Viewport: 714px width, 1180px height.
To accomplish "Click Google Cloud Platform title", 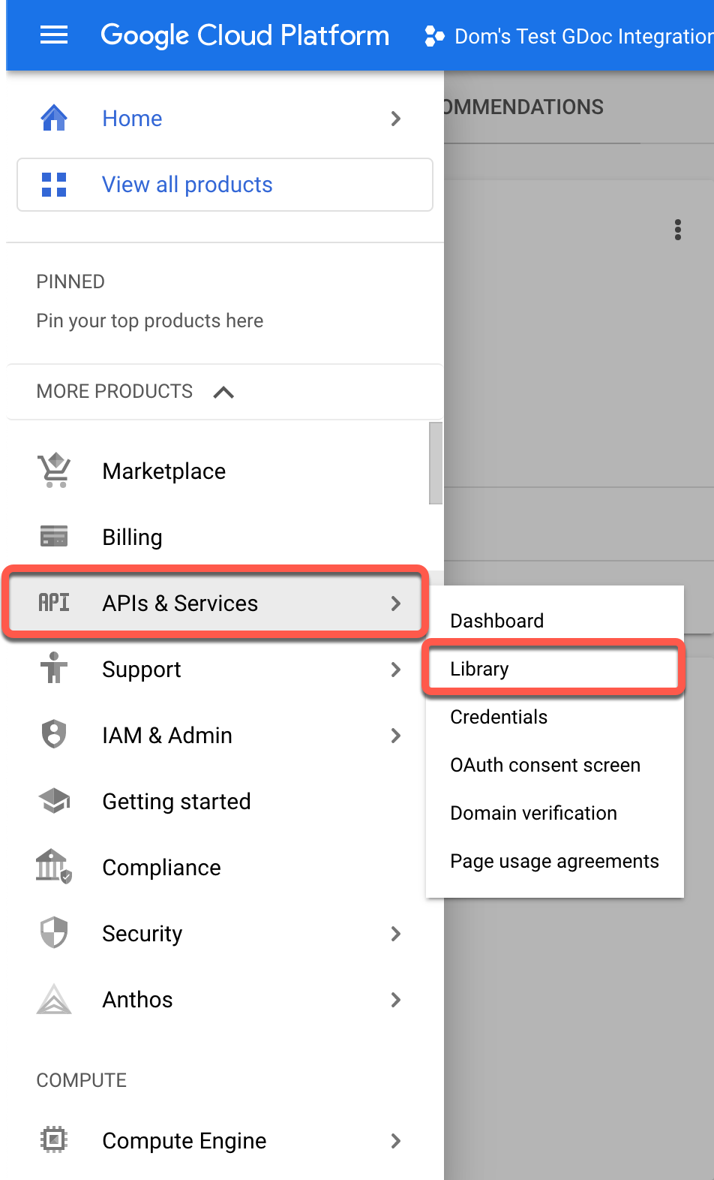I will (x=245, y=35).
